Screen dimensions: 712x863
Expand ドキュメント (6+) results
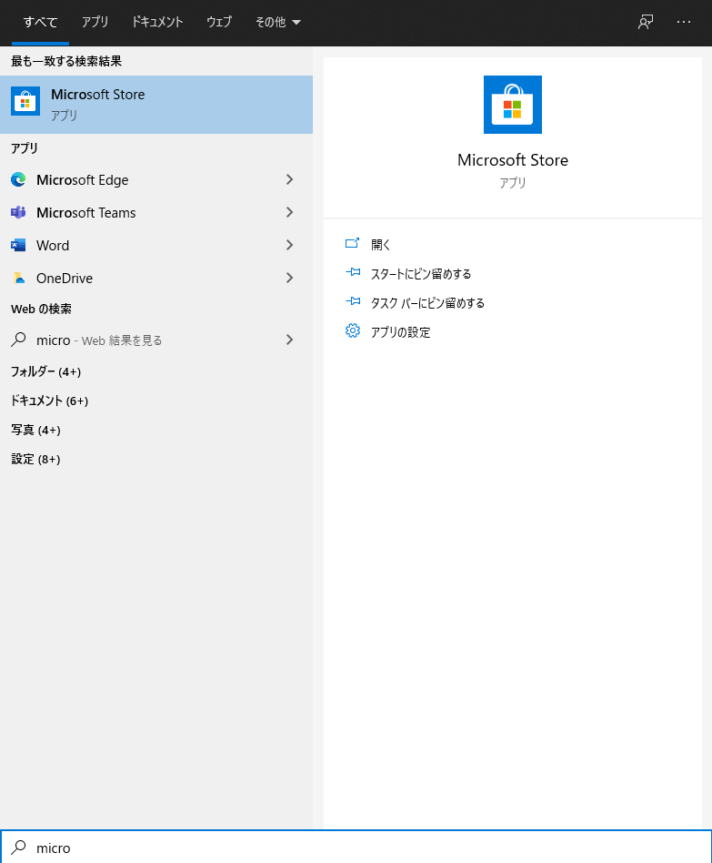pyautogui.click(x=49, y=401)
